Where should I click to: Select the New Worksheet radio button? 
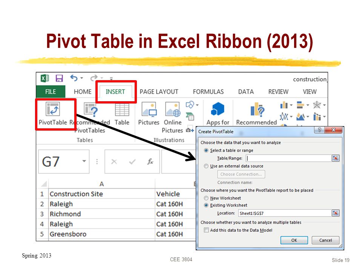(206, 198)
